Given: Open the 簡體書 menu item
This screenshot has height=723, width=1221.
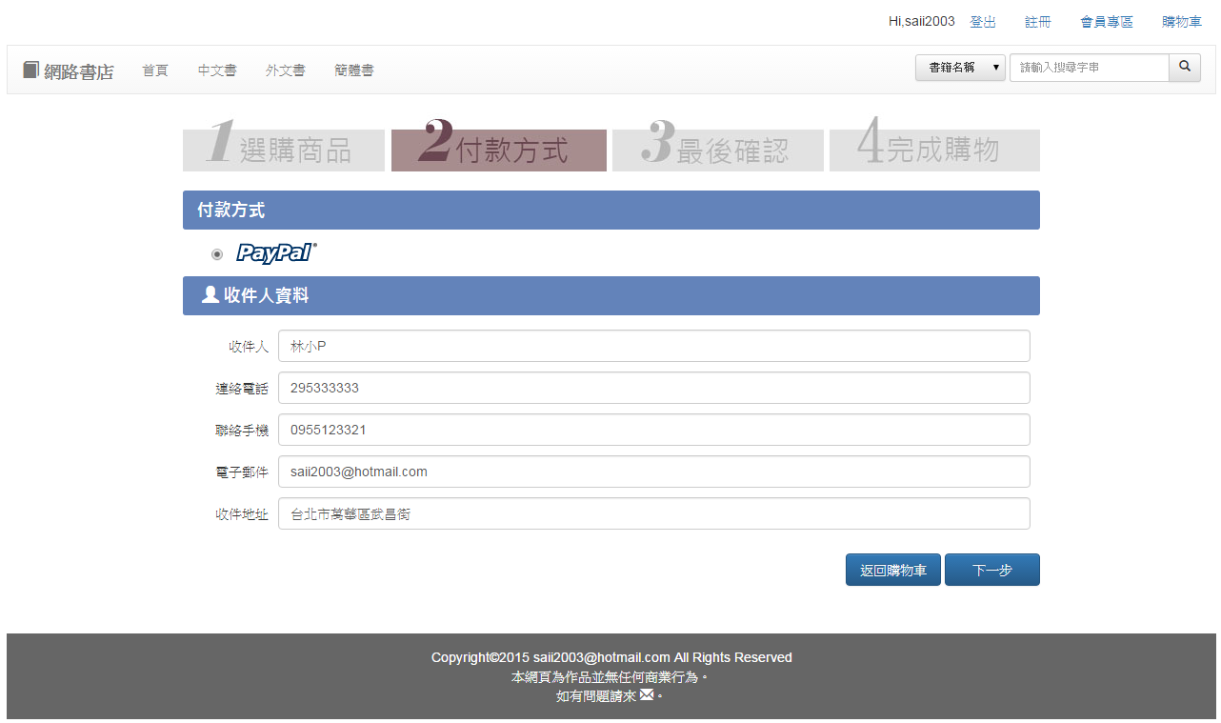Looking at the screenshot, I should click(354, 70).
